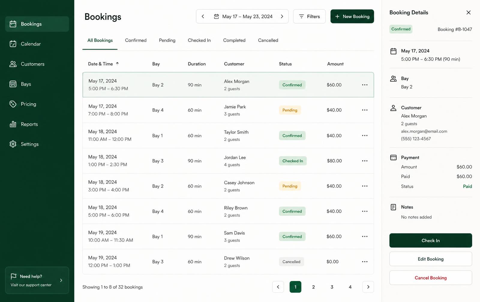Click Cancel Booking button
Screen dimensions: 480x302
pyautogui.click(x=430, y=278)
